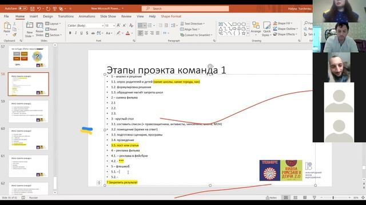This screenshot has height=205, width=366.
Task: Select slide 60 thumbnail
Action: tap(29, 139)
